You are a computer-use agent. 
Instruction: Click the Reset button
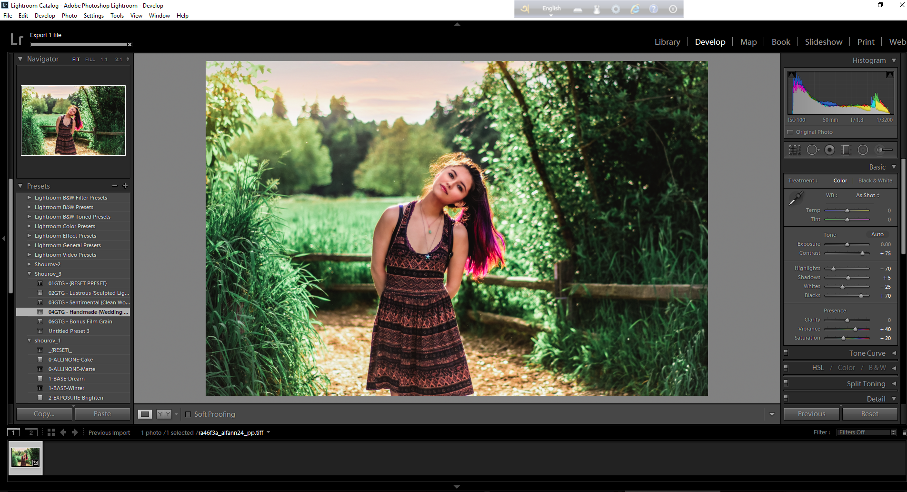tap(869, 414)
